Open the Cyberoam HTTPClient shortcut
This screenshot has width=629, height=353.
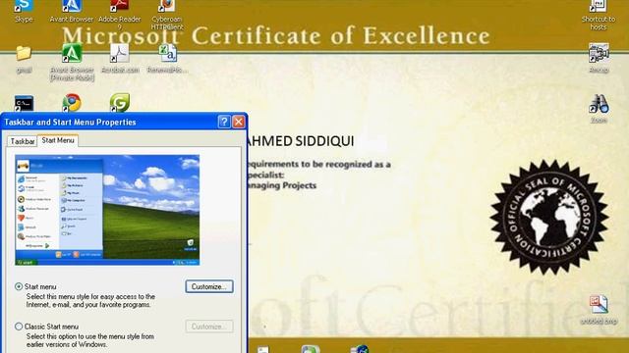167,14
